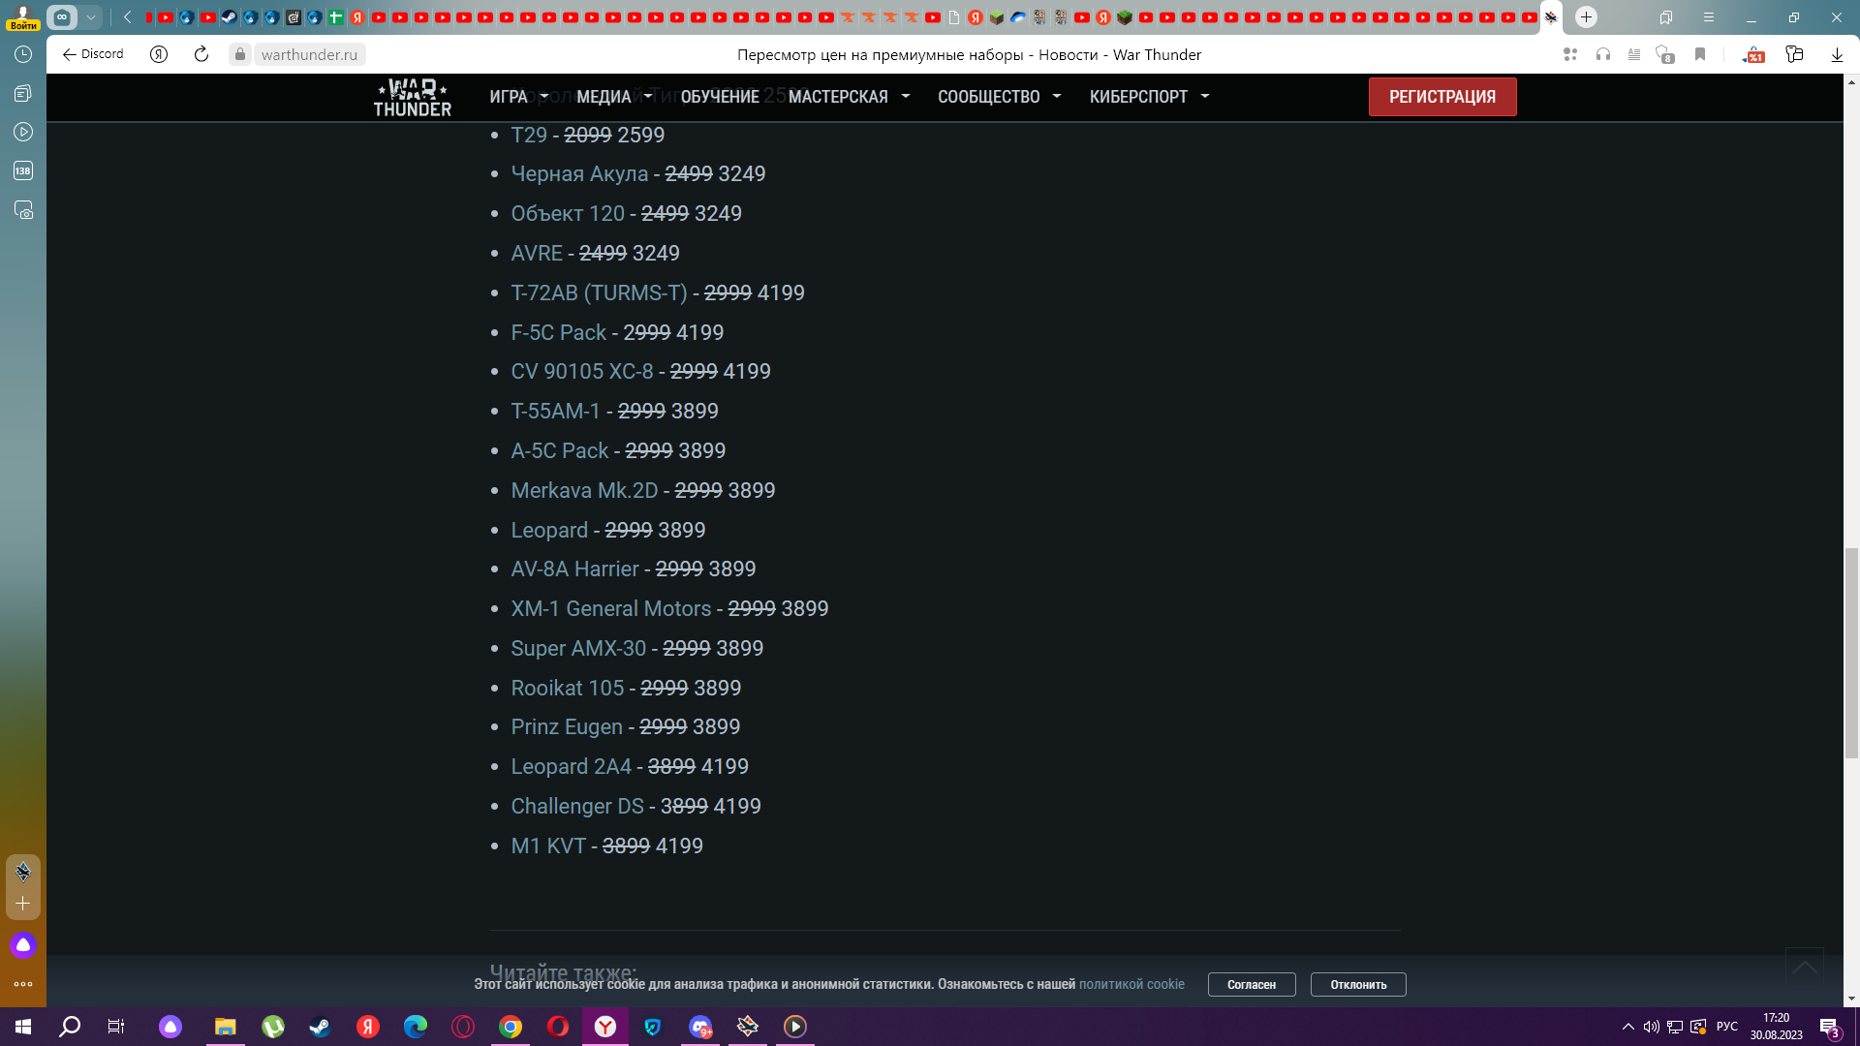Click the Yandex home icon in the address bar
The width and height of the screenshot is (1860, 1046).
tap(159, 54)
